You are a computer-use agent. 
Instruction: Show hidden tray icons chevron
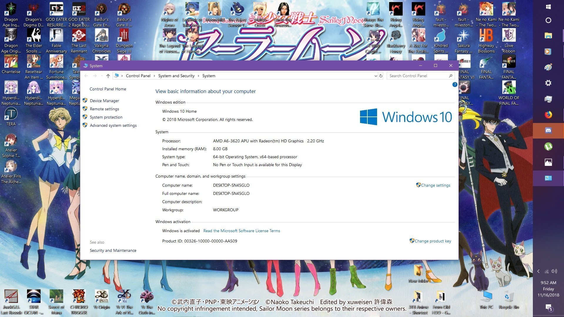coord(538,271)
